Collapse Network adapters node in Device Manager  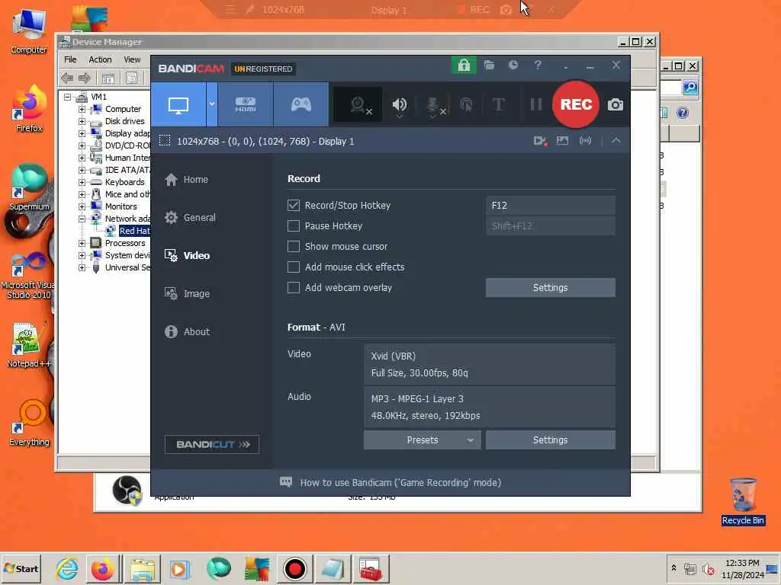coord(82,219)
